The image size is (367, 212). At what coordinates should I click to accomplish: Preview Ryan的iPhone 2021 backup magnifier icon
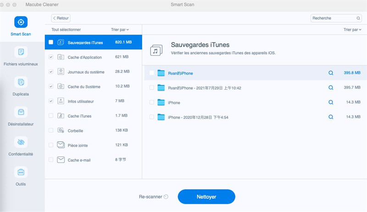[x=331, y=87]
